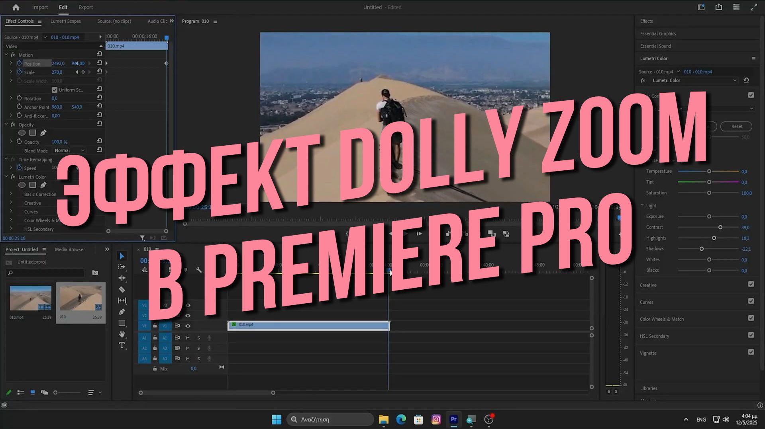Toggle the Vignette checkbox
This screenshot has width=765, height=429.
[751, 352]
